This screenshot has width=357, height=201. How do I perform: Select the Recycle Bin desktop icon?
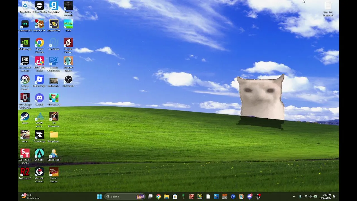pos(25,8)
